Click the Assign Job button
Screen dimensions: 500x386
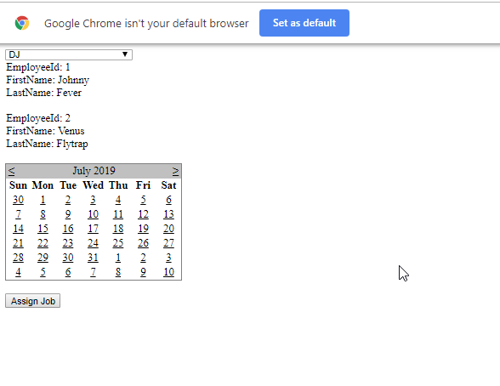33,301
